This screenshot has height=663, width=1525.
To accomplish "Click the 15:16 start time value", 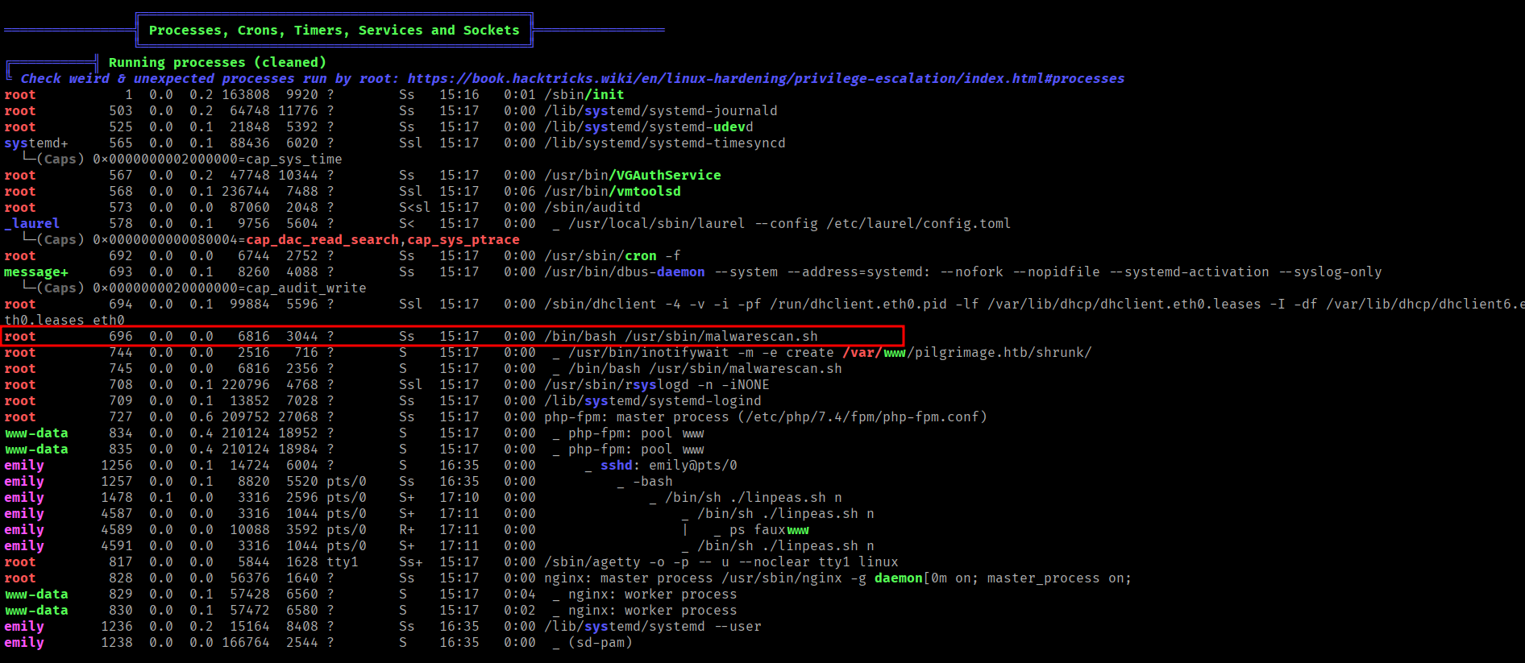I will coord(459,94).
